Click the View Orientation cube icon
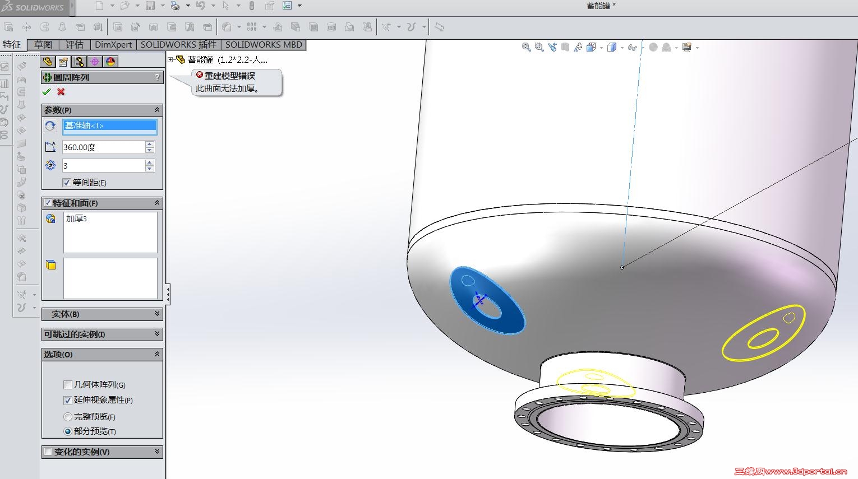Image resolution: width=858 pixels, height=479 pixels. 591,48
